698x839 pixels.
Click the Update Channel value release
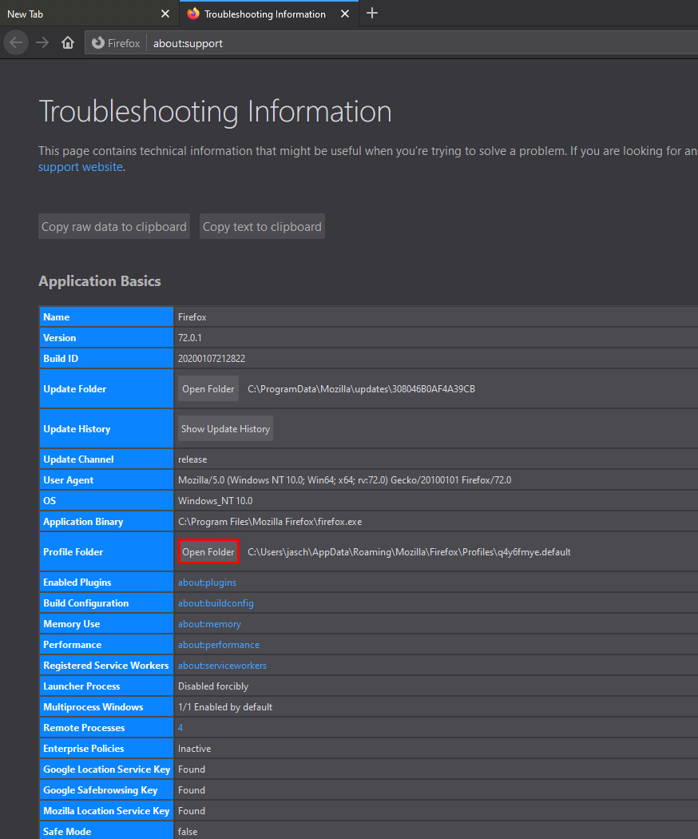coord(192,459)
